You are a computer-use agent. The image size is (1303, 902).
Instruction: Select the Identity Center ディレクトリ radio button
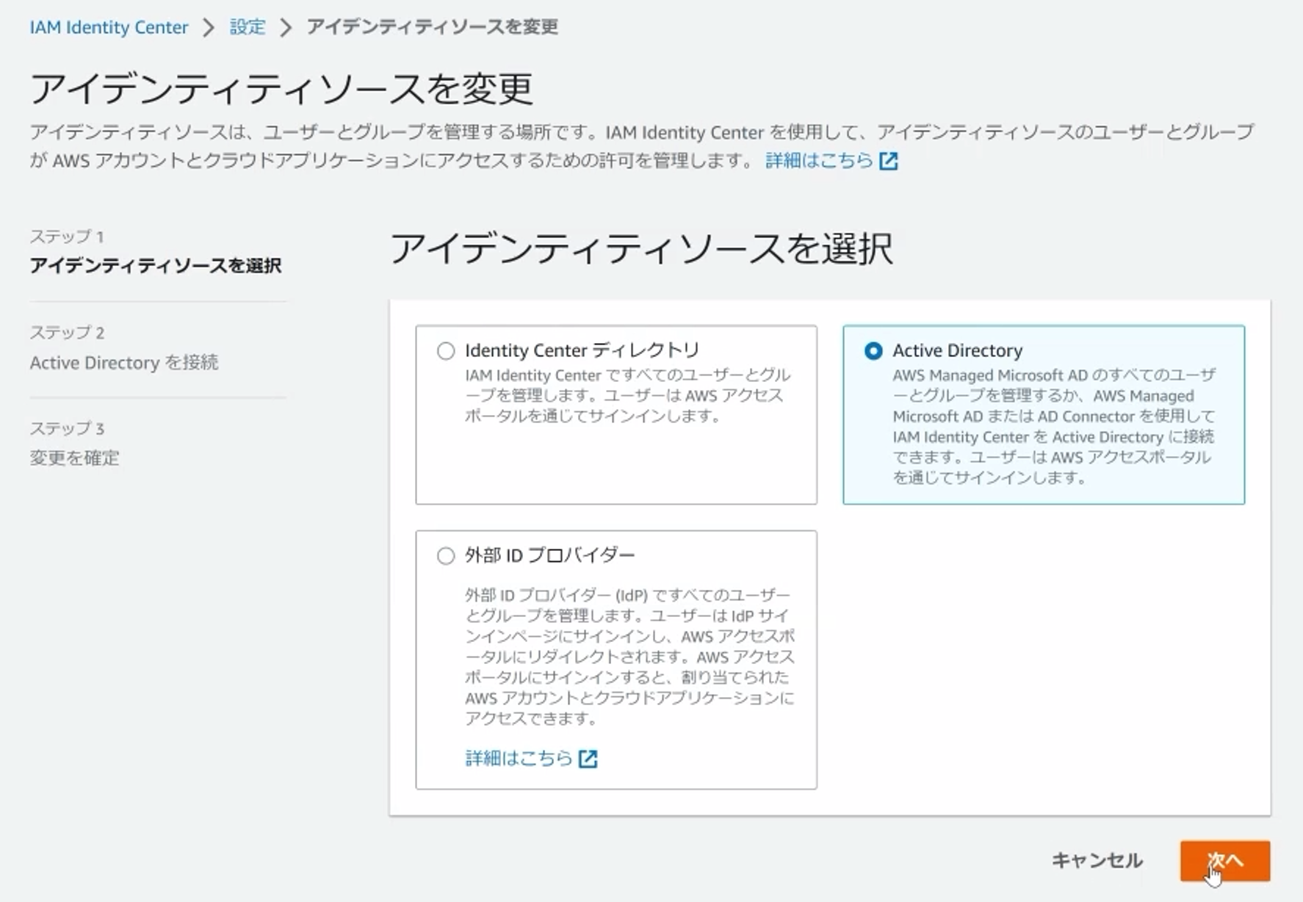[446, 351]
